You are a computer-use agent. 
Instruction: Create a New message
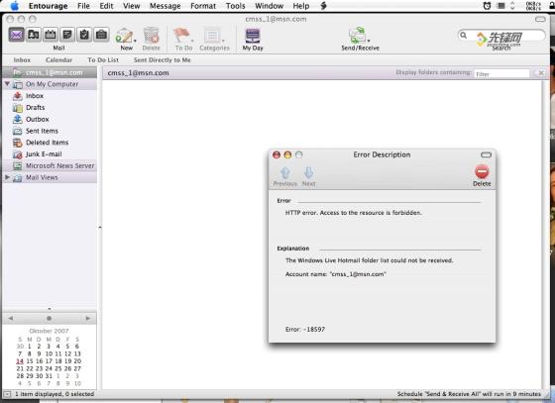pyautogui.click(x=125, y=39)
